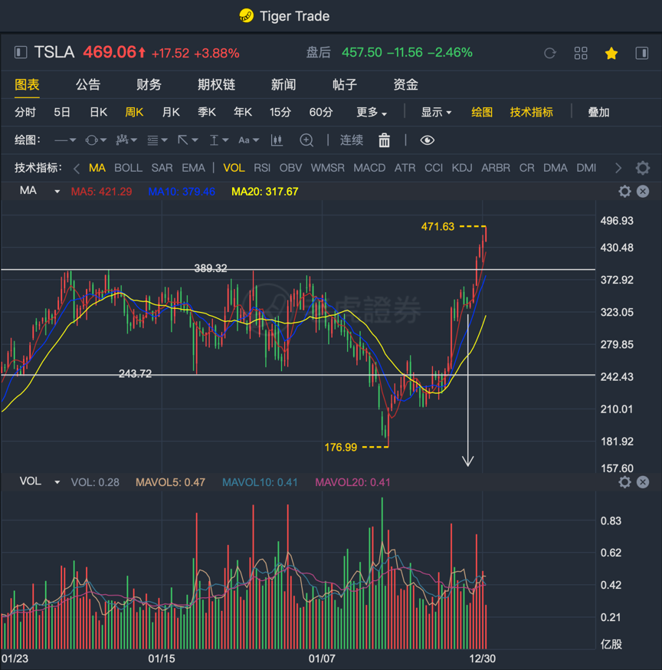The image size is (662, 670).
Task: Select the 季K timeframe
Action: click(207, 113)
